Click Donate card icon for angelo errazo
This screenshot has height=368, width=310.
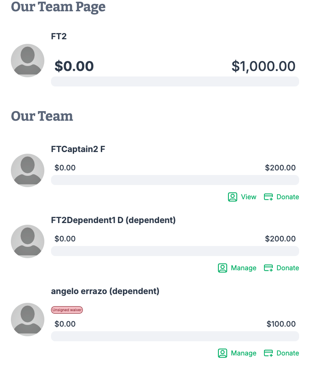[269, 353]
